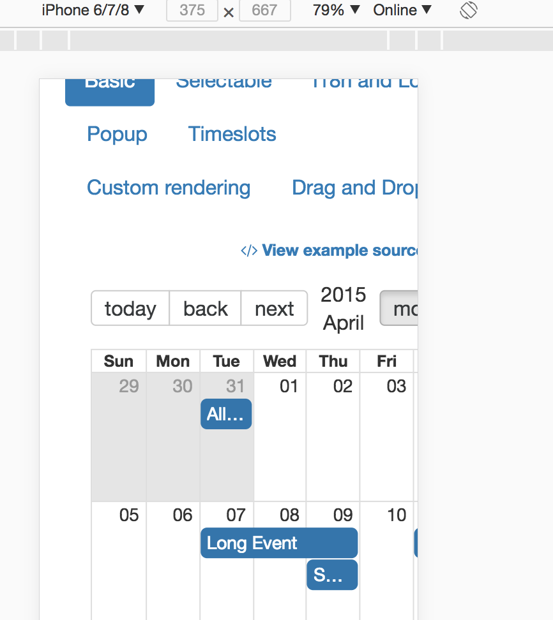
Task: Open the Online network throttling dropdown
Action: coord(402,10)
